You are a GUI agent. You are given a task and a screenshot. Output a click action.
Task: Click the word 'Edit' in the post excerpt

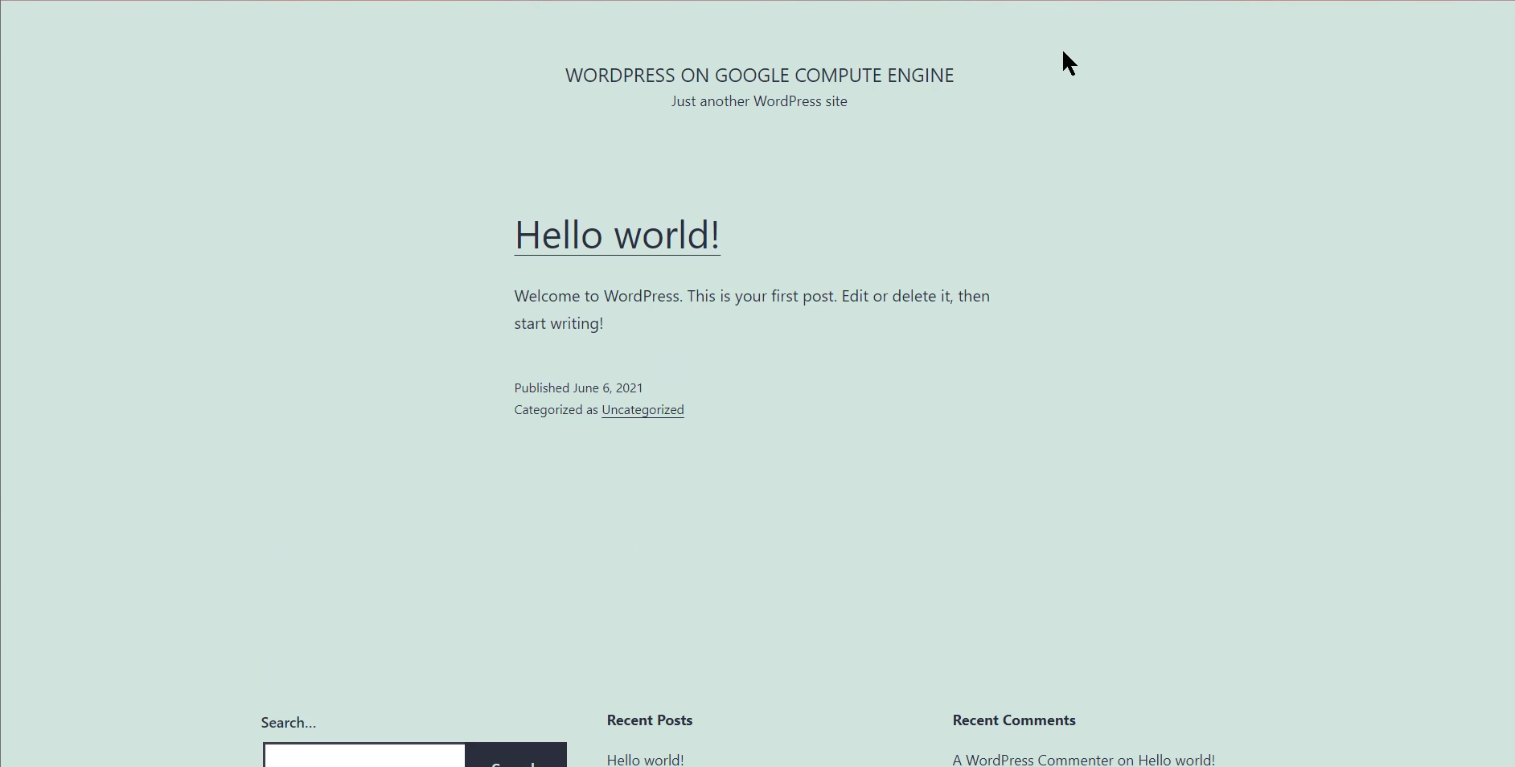(x=855, y=296)
